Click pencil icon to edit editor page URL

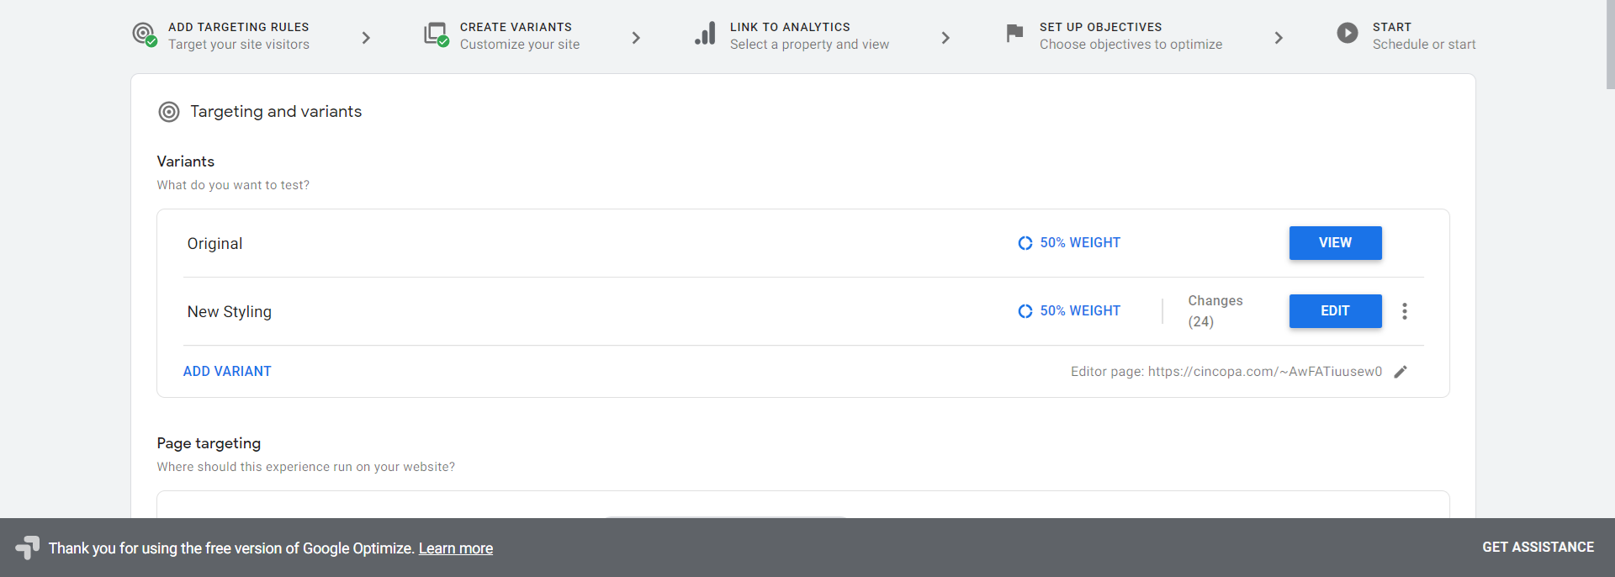[x=1401, y=372]
